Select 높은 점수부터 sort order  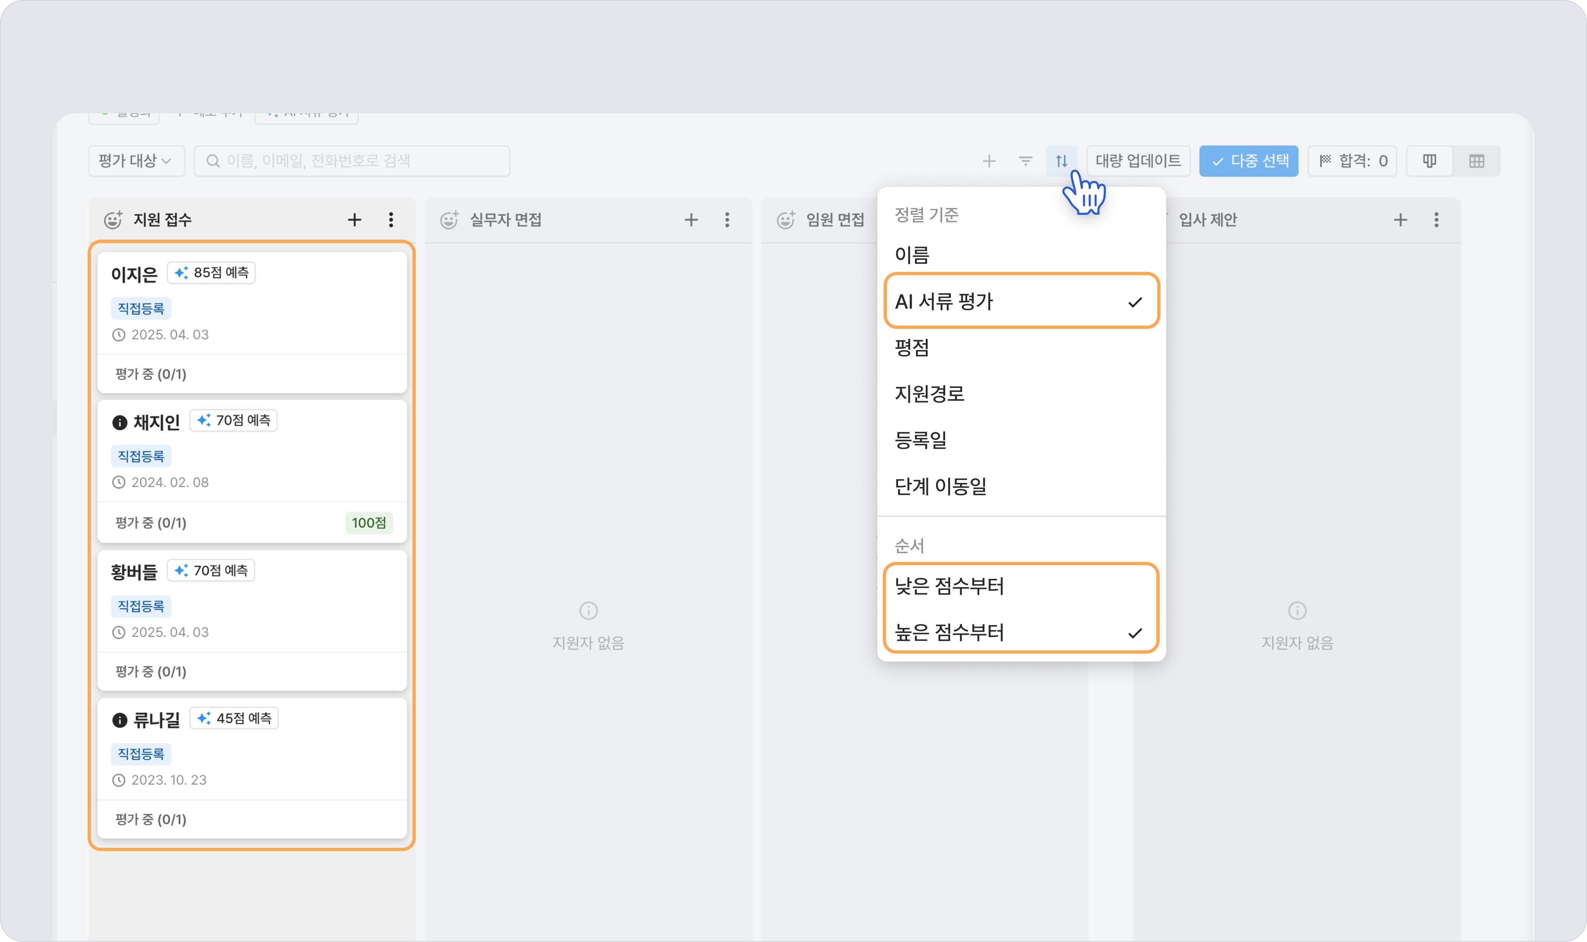tap(1021, 632)
